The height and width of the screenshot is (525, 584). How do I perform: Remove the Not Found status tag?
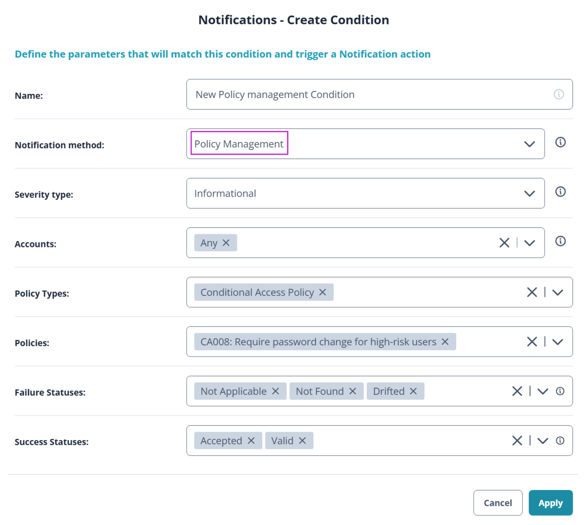pyautogui.click(x=352, y=391)
